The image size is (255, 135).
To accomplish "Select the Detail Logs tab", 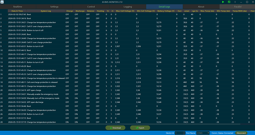I will point(164,7).
